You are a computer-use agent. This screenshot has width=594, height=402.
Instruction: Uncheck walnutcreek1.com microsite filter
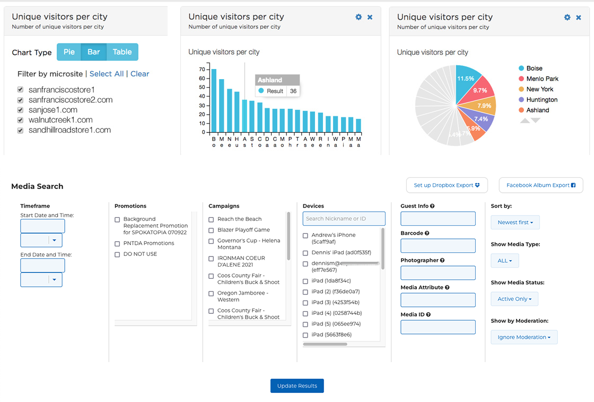[x=21, y=120]
